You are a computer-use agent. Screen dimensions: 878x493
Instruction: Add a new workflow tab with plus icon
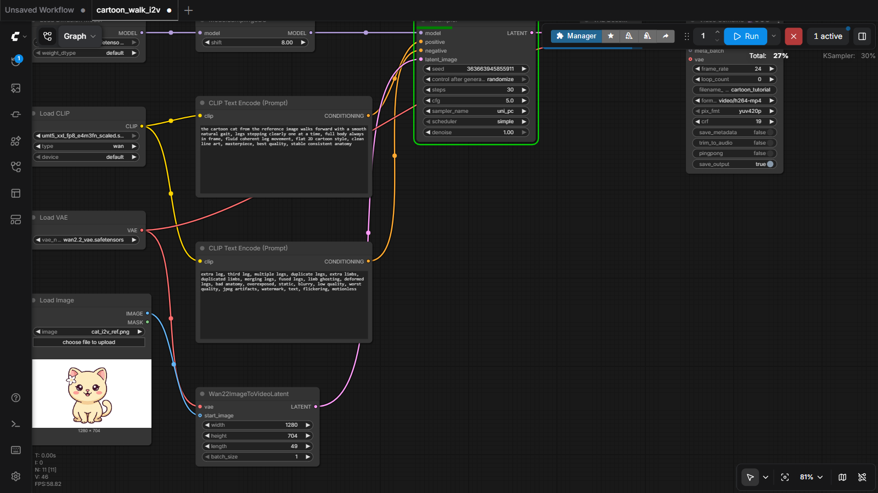[188, 10]
